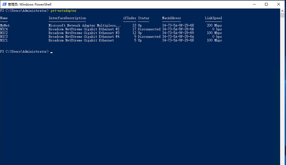
Task: Click the MyNet adapter name
Action: pos(5,25)
